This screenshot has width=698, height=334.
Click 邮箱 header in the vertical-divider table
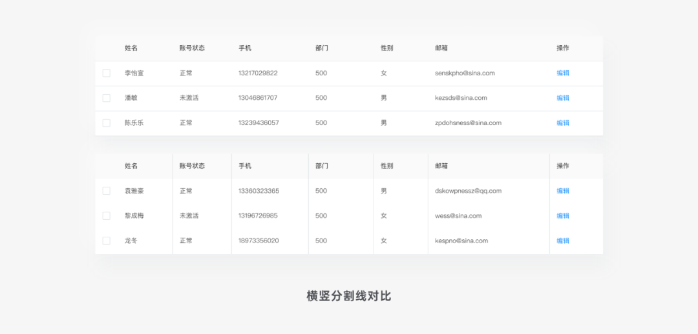click(441, 166)
